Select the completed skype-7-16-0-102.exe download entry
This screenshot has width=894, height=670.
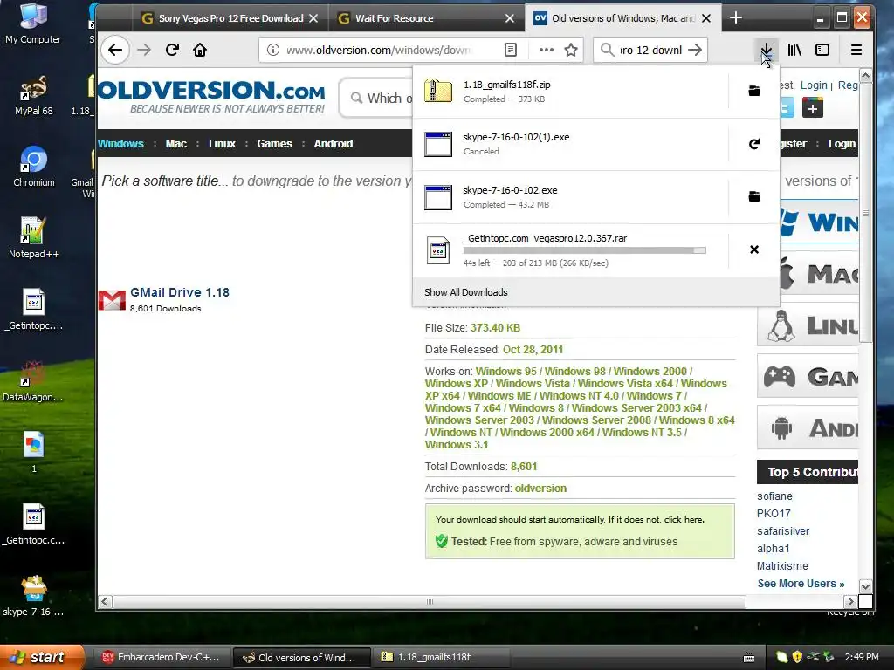[x=570, y=196]
